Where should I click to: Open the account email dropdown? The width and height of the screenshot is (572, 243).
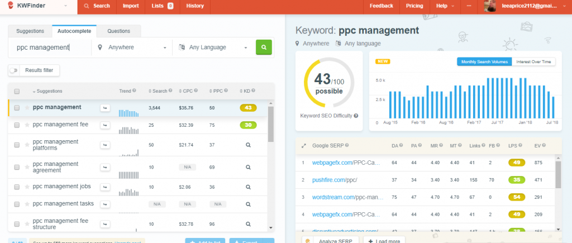pyautogui.click(x=535, y=6)
